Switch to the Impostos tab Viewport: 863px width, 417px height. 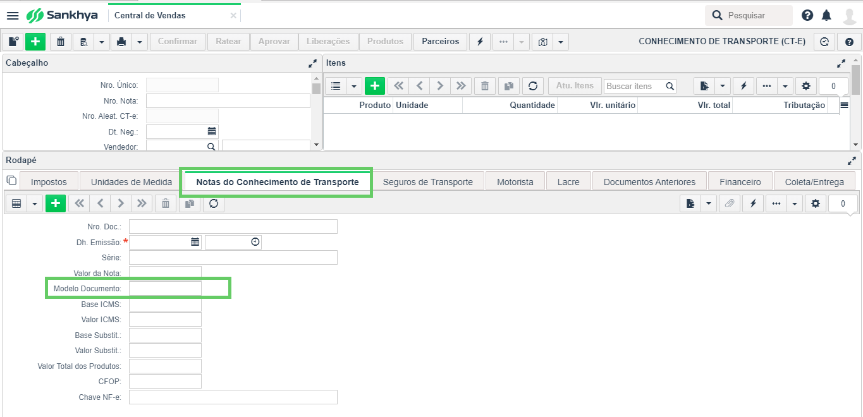point(49,182)
